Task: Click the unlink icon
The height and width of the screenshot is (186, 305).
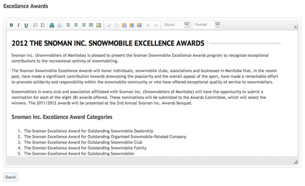Action: pos(60,25)
